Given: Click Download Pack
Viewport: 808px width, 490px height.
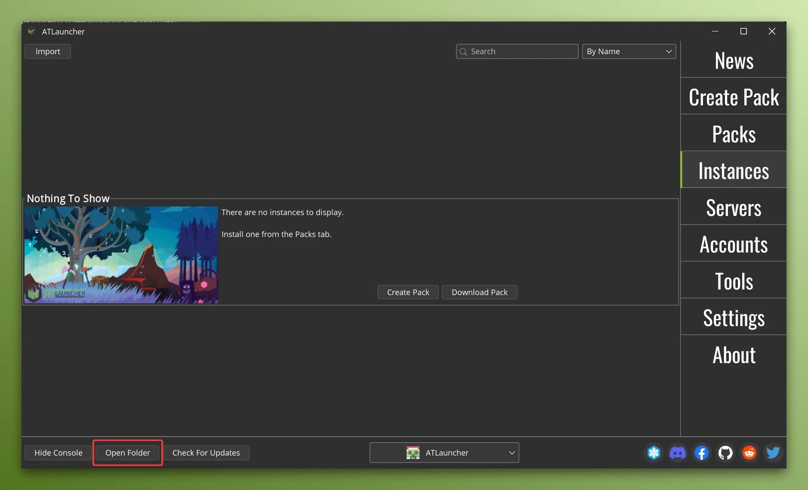Looking at the screenshot, I should (479, 292).
